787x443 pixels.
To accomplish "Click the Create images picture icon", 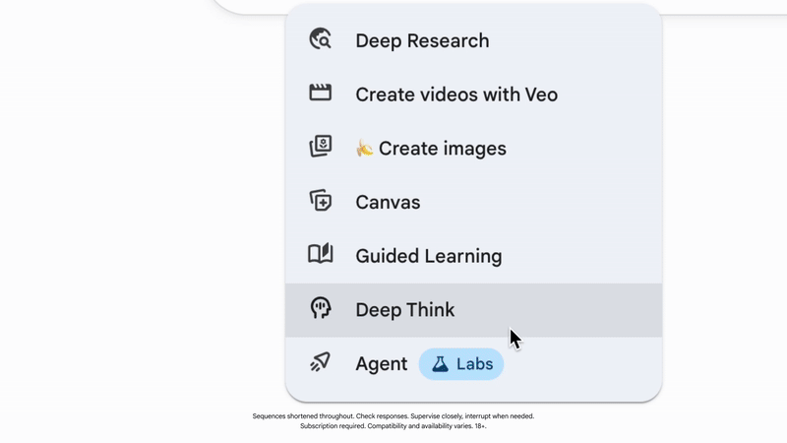I will pos(320,148).
